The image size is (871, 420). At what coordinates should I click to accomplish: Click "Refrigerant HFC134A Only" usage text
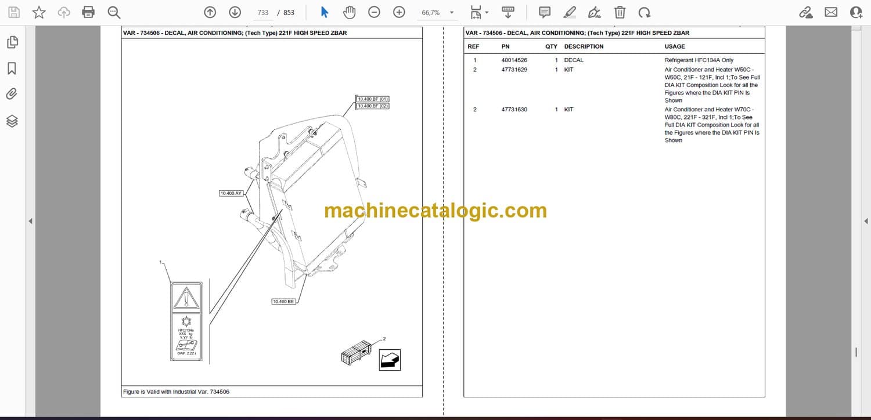[699, 60]
